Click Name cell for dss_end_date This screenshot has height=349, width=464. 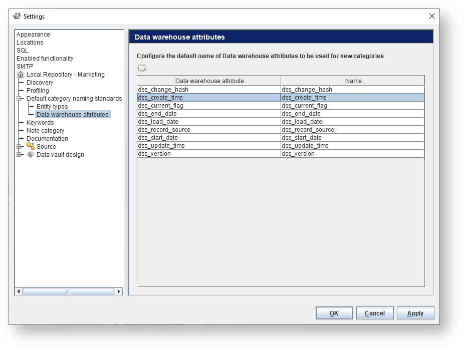(x=352, y=113)
